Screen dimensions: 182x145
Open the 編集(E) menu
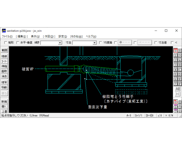coord(22,36)
